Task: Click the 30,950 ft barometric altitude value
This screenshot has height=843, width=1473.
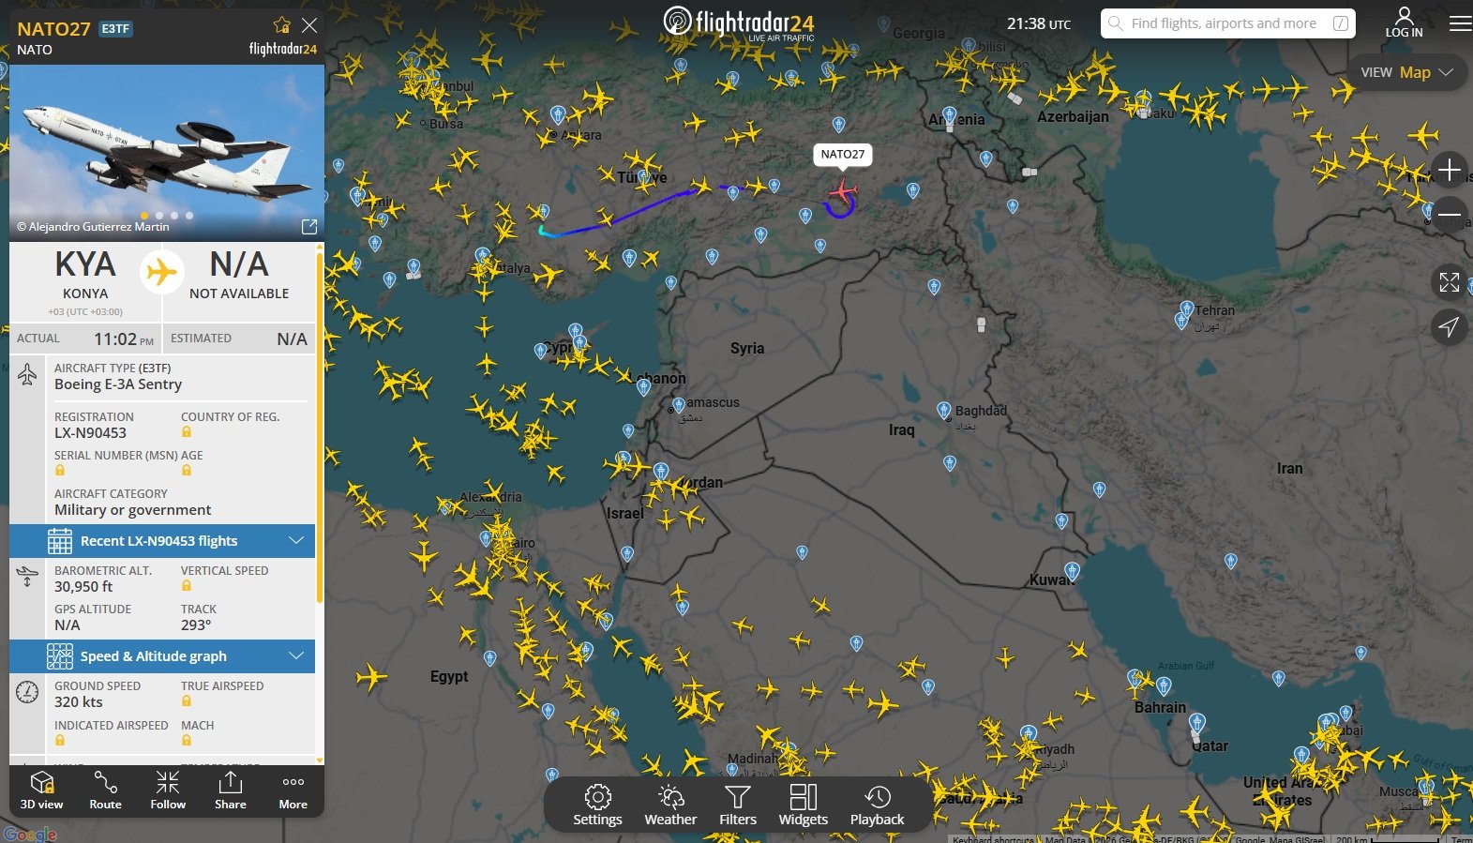Action: click(x=83, y=587)
